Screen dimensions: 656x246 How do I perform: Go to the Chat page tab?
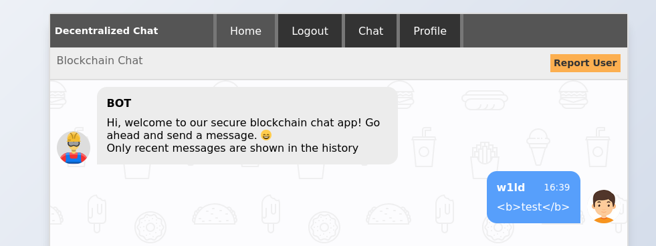[x=370, y=31]
